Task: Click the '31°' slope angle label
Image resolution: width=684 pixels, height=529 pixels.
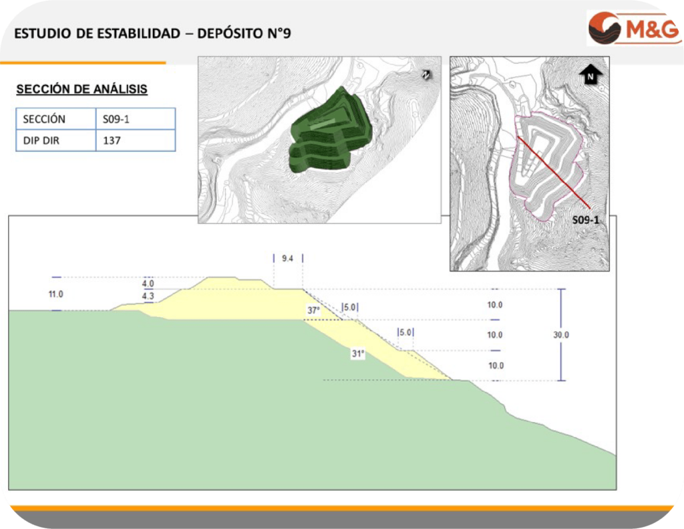Action: 358,353
